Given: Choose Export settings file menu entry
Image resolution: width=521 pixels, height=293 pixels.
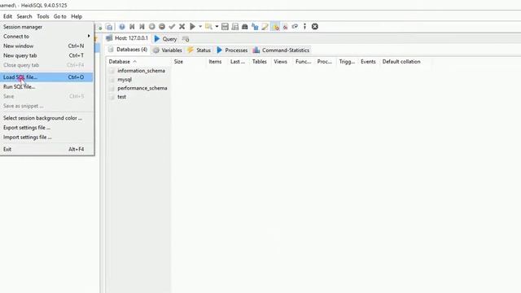Looking at the screenshot, I should coord(46,128).
